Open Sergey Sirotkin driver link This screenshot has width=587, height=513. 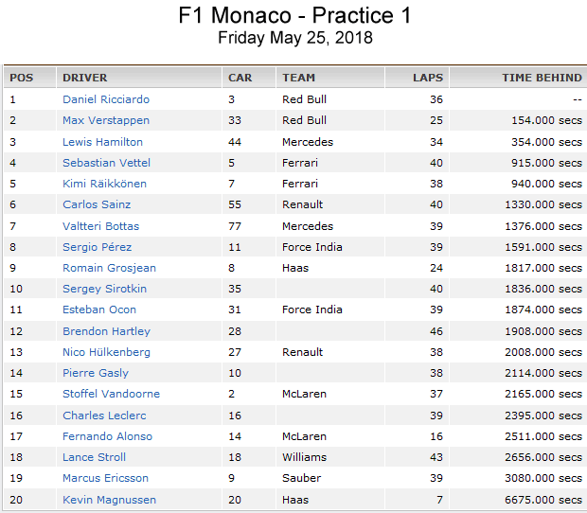[x=104, y=289]
